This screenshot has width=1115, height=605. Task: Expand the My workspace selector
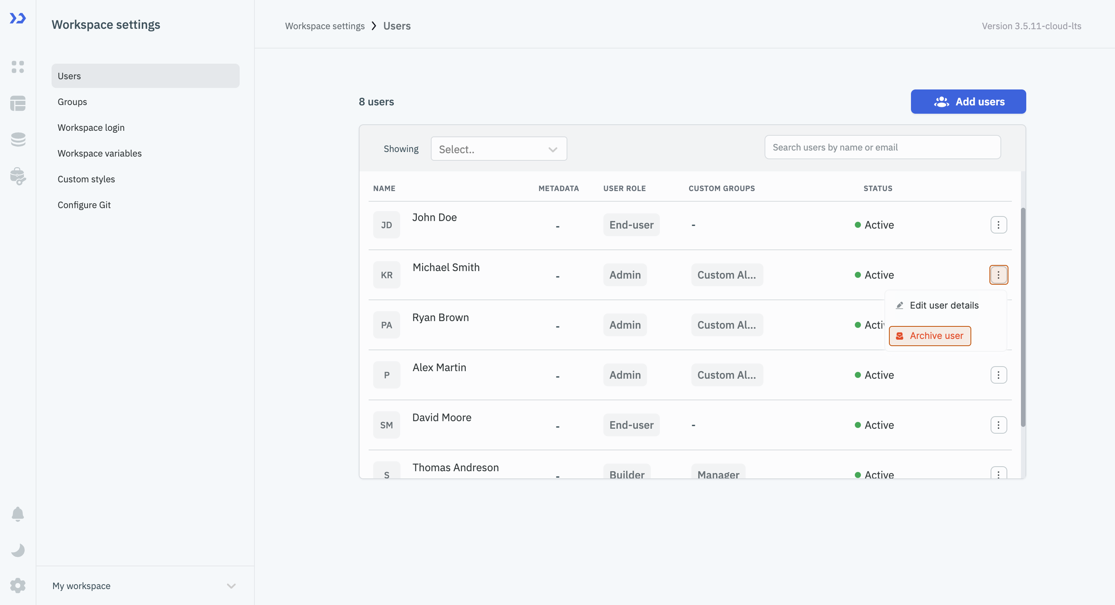point(144,586)
